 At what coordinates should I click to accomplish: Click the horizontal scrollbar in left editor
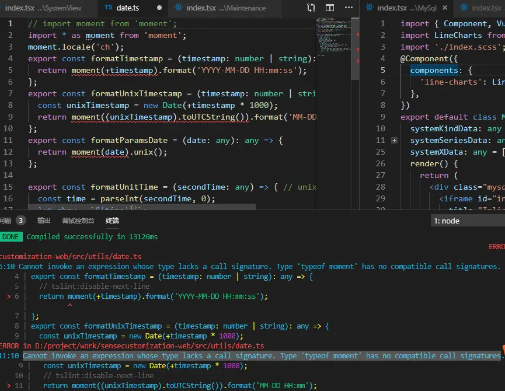142,207
